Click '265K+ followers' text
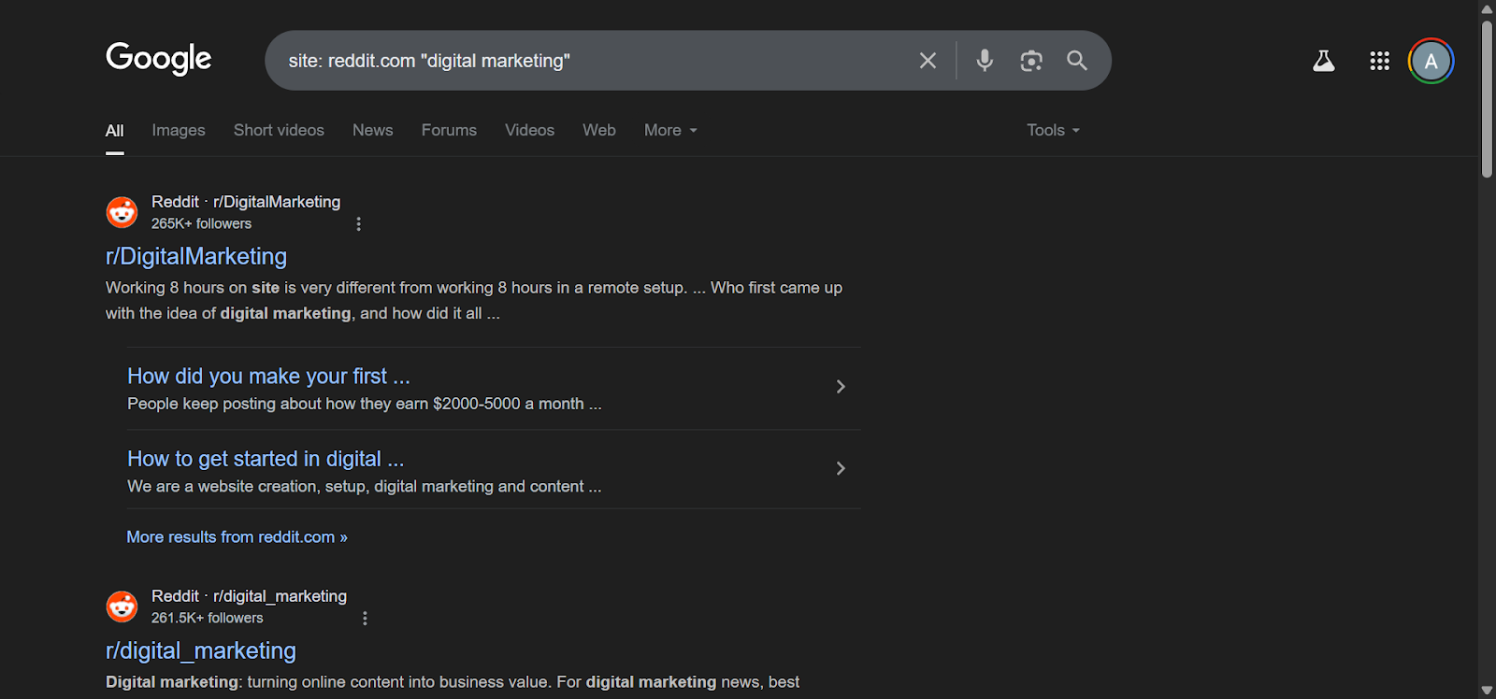This screenshot has height=699, width=1496. (201, 224)
